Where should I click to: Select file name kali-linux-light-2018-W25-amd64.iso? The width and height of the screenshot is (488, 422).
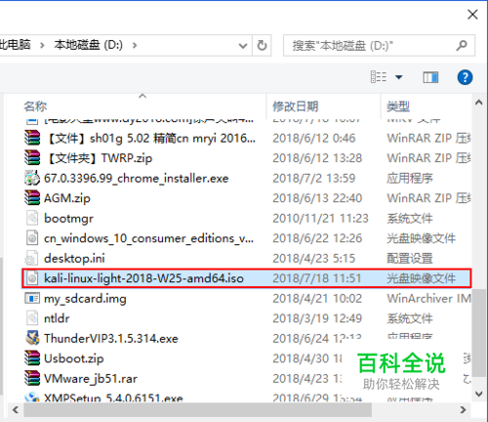(x=143, y=278)
